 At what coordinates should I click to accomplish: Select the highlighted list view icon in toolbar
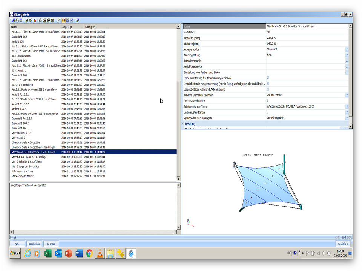(x=63, y=20)
